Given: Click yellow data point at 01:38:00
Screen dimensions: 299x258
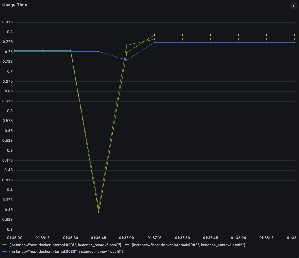Looking at the screenshot, I should pyautogui.click(x=239, y=35).
